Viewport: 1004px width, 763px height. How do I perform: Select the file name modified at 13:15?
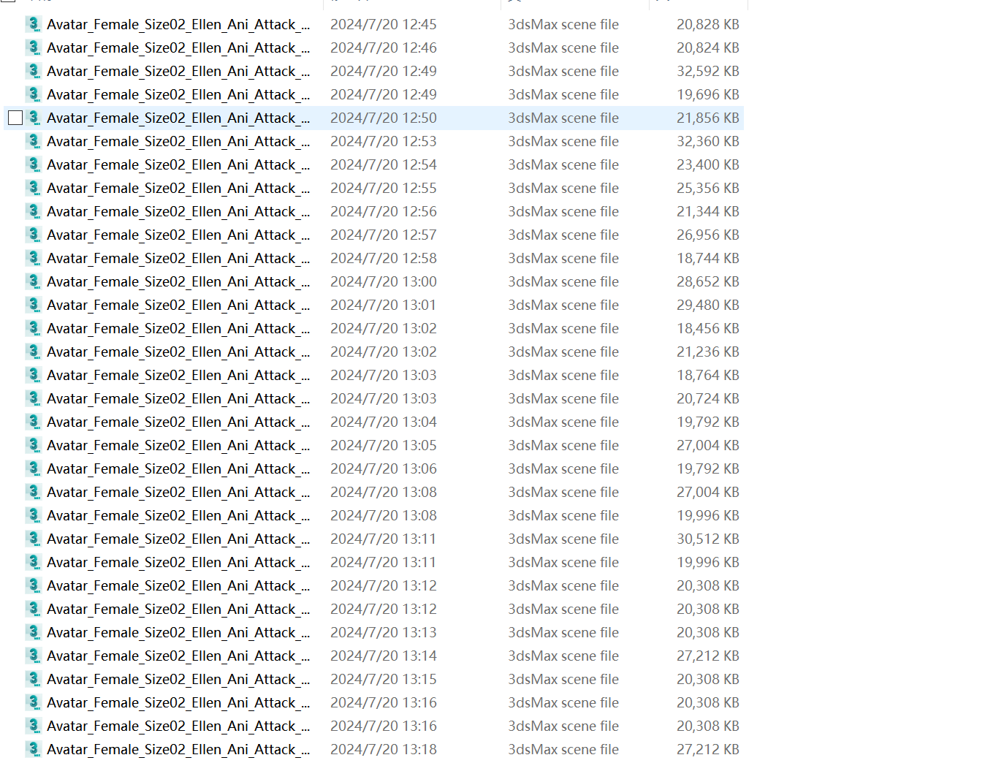(178, 679)
